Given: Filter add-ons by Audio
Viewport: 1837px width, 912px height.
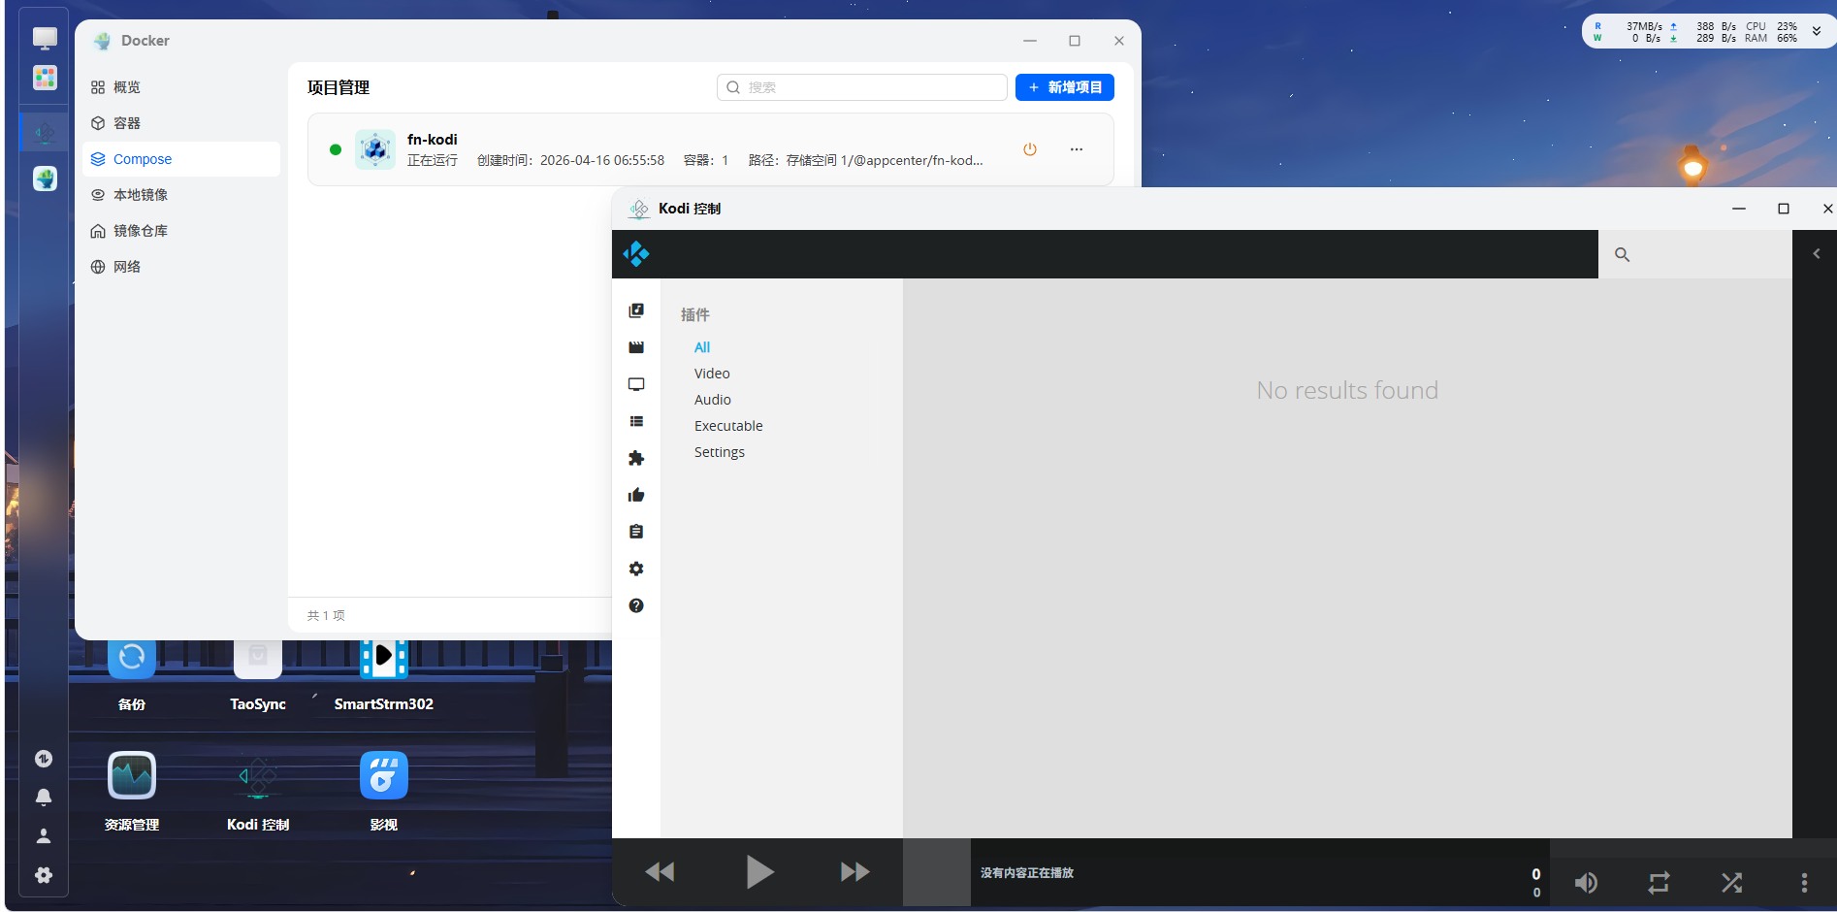Looking at the screenshot, I should tap(713, 400).
